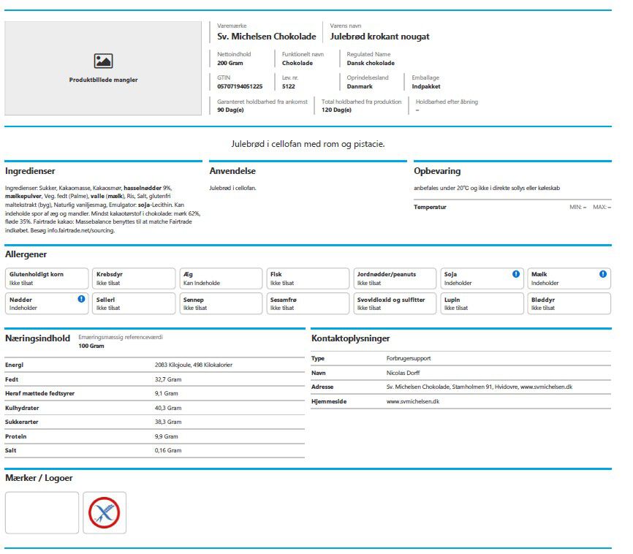
Task: Click the info icon in Soja allergen box
Action: pyautogui.click(x=516, y=274)
